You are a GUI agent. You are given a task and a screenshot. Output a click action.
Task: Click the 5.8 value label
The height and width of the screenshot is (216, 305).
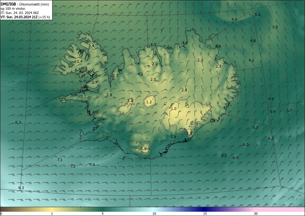pos(173,137)
